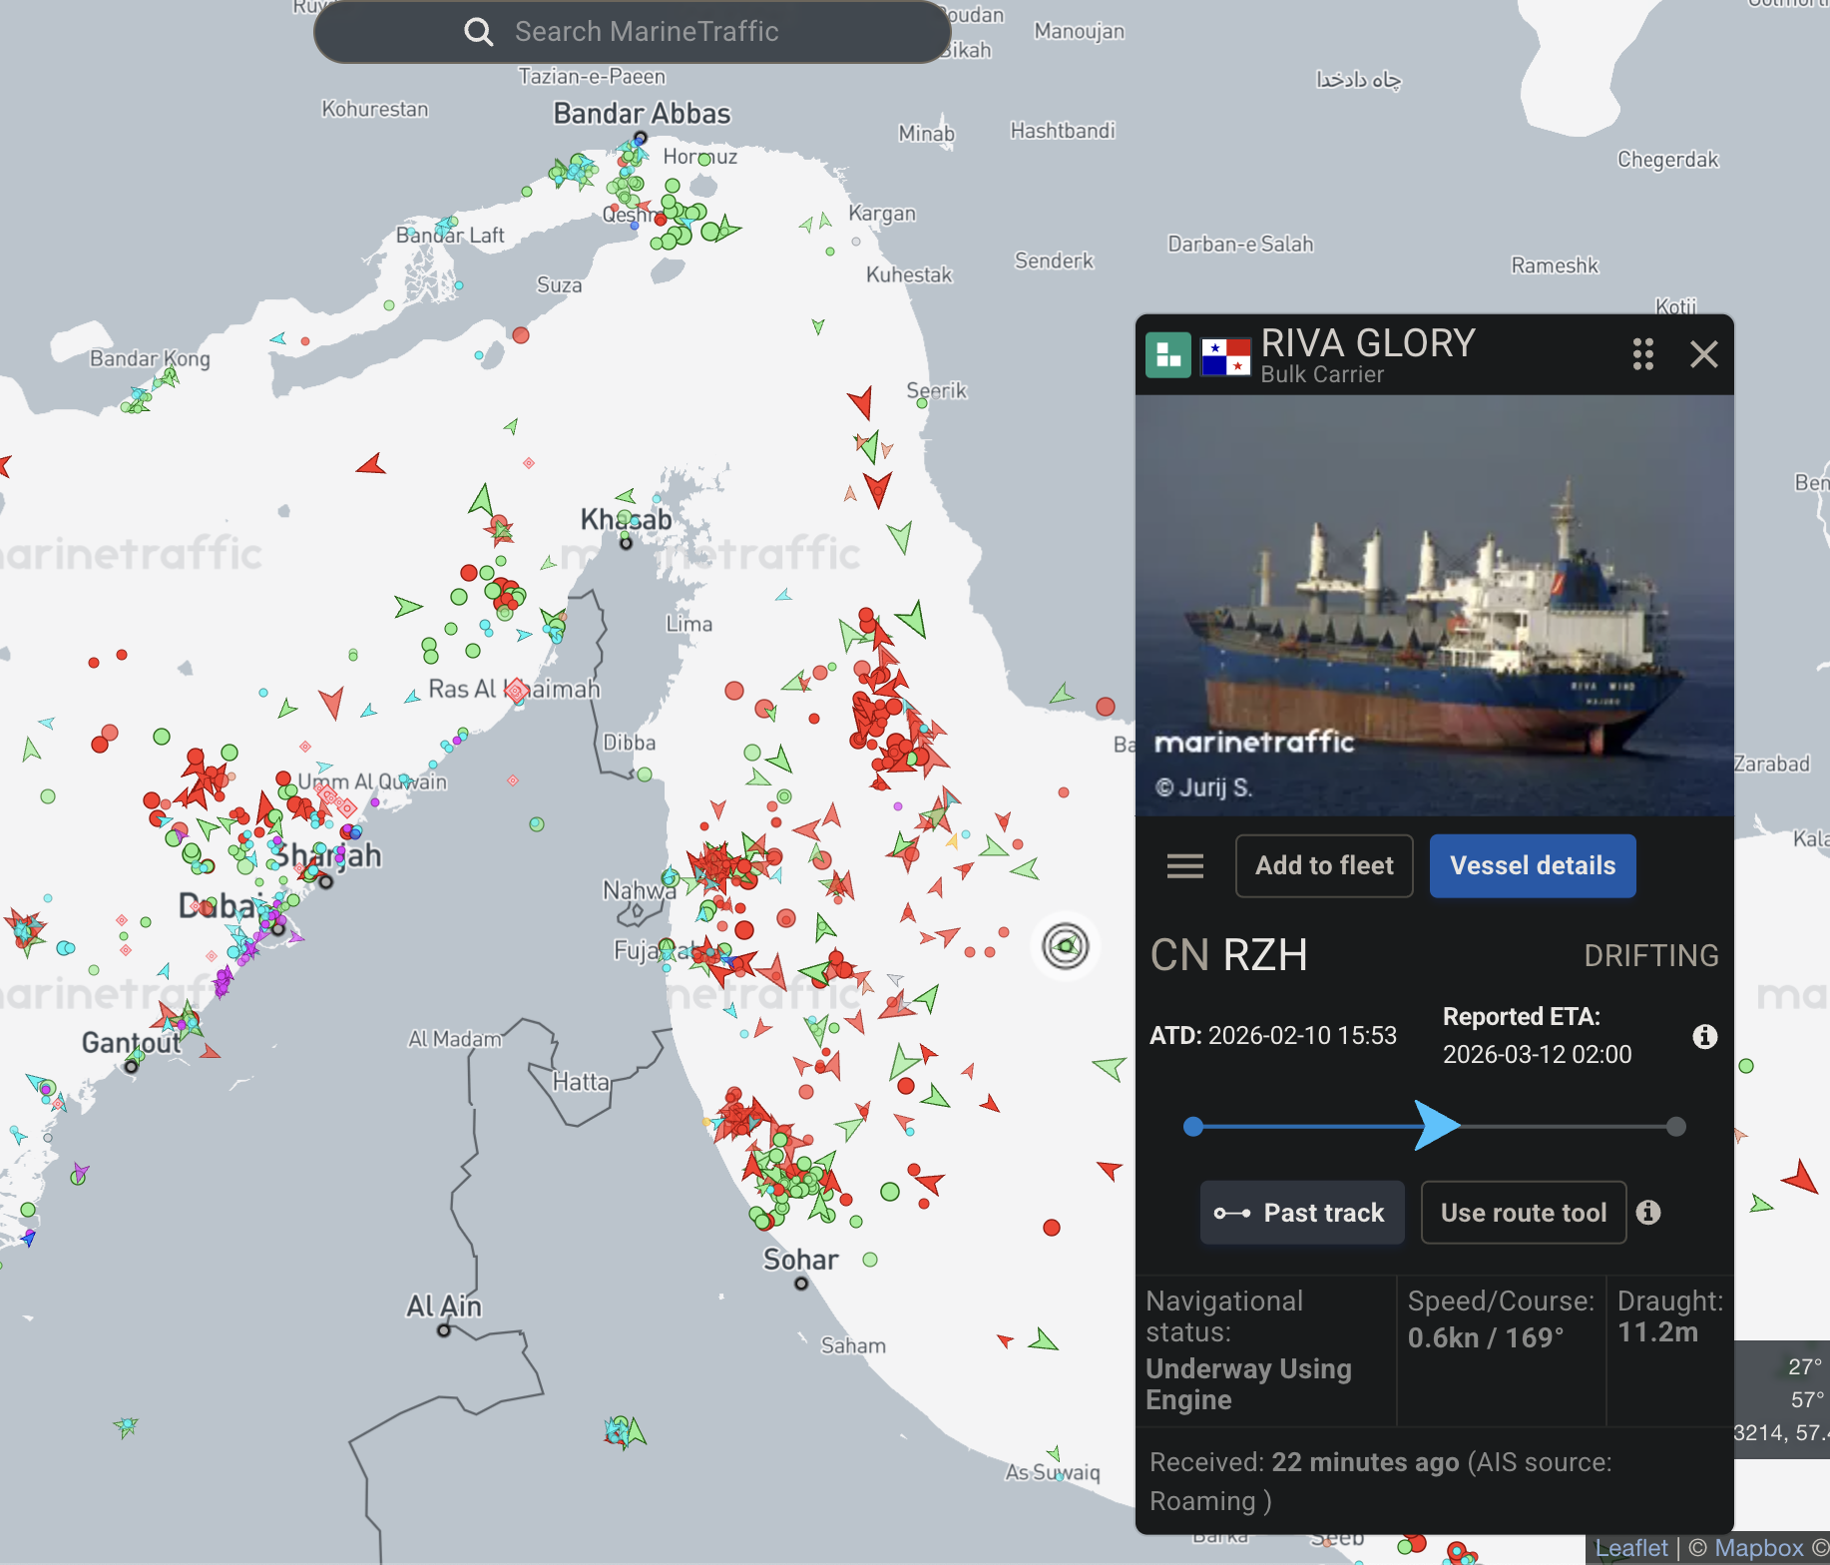Click the Bandar Kong map label
The height and width of the screenshot is (1565, 1830).
pos(150,358)
